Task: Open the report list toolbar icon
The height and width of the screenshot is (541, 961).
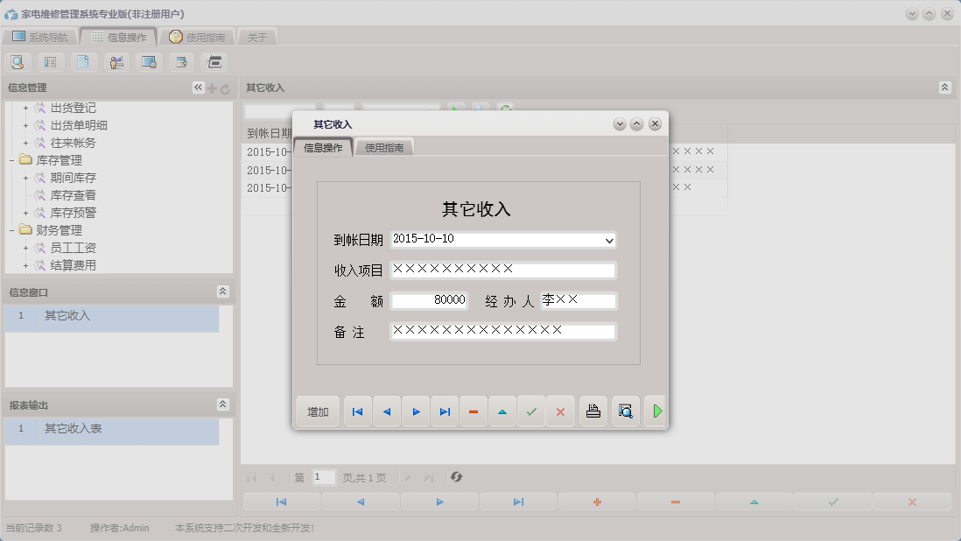Action: 50,62
